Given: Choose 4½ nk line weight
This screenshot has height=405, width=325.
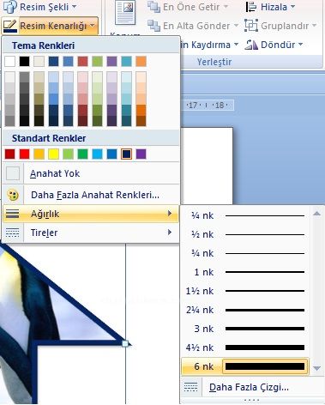Looking at the screenshot, I should (x=245, y=348).
